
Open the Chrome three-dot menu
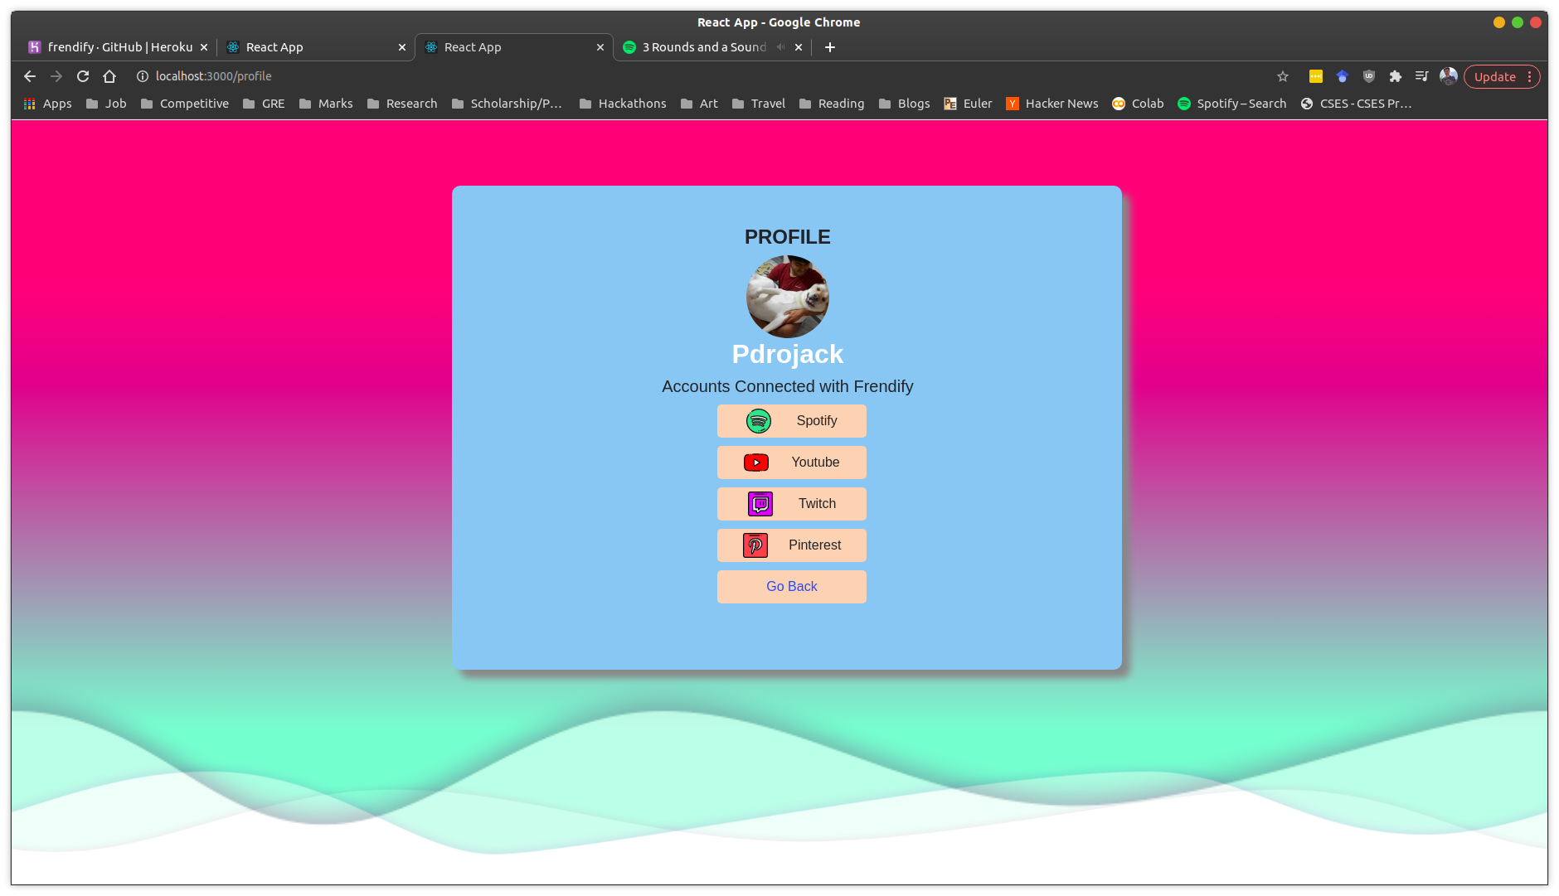coord(1530,76)
